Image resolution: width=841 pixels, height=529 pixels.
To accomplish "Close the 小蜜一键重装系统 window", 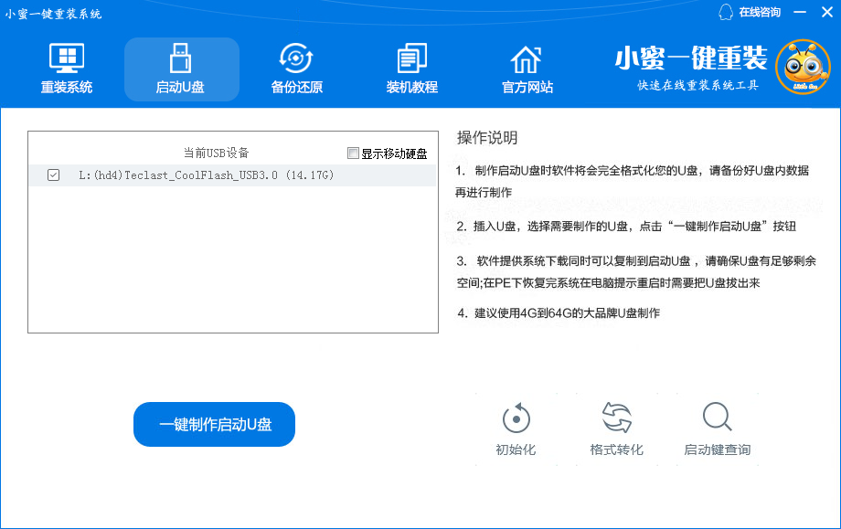I will [825, 12].
